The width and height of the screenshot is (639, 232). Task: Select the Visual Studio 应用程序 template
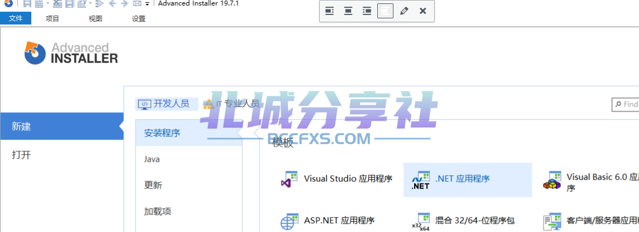[337, 179]
